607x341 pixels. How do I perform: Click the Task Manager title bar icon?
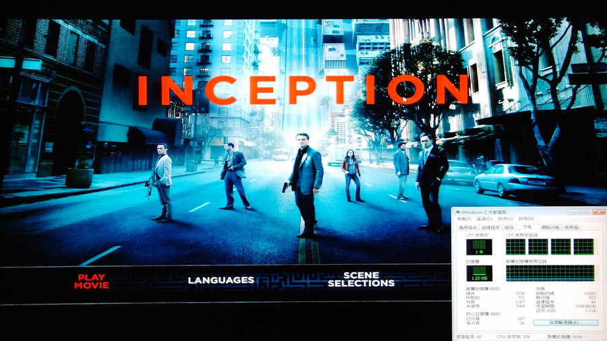[459, 212]
